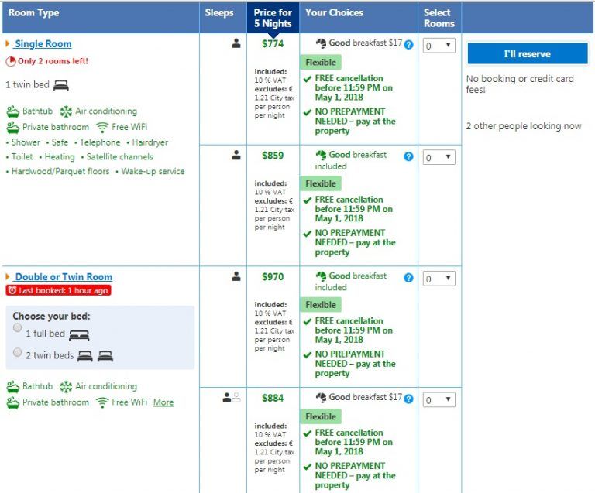The image size is (595, 493).
Task: Click the Free WiFi icon in Single Room
Action: [x=102, y=128]
